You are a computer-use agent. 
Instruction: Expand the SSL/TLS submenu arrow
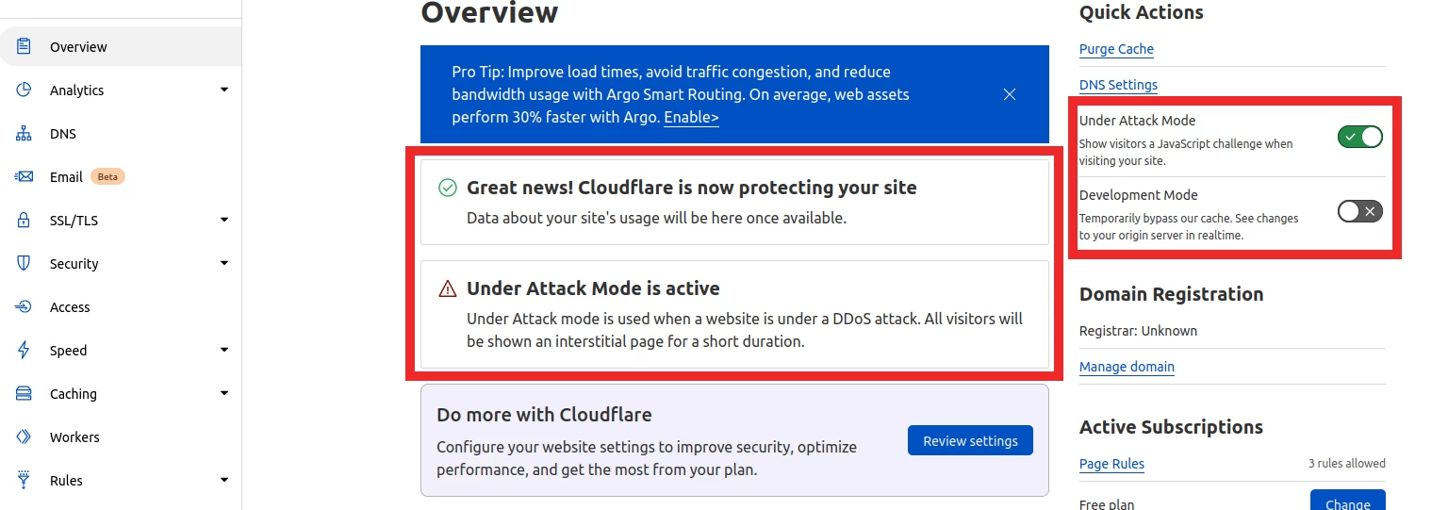[x=224, y=220]
